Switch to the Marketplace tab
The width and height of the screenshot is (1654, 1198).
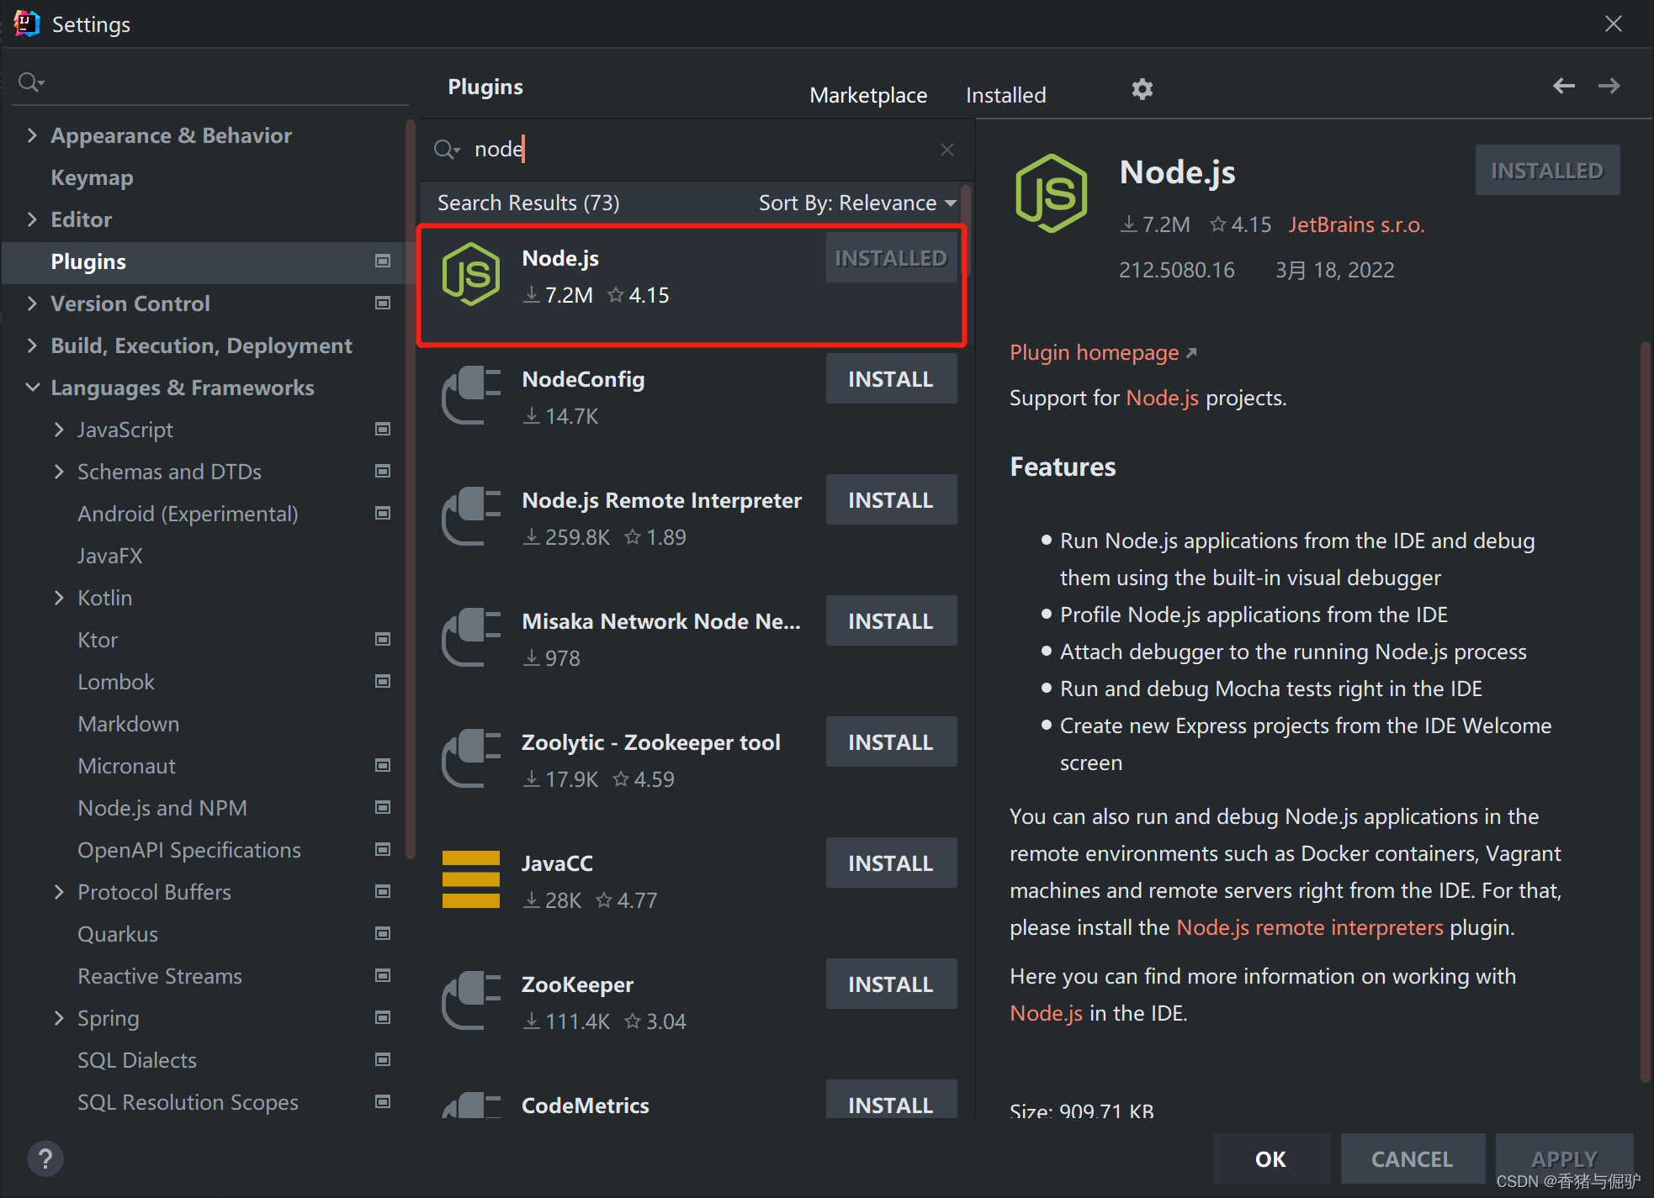[868, 96]
